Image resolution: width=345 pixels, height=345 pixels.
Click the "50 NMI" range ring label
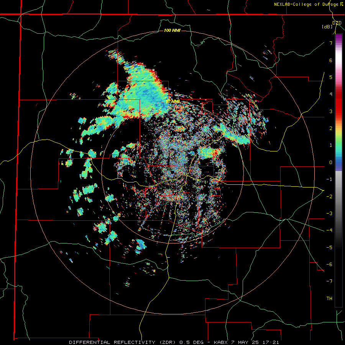[x=173, y=102]
